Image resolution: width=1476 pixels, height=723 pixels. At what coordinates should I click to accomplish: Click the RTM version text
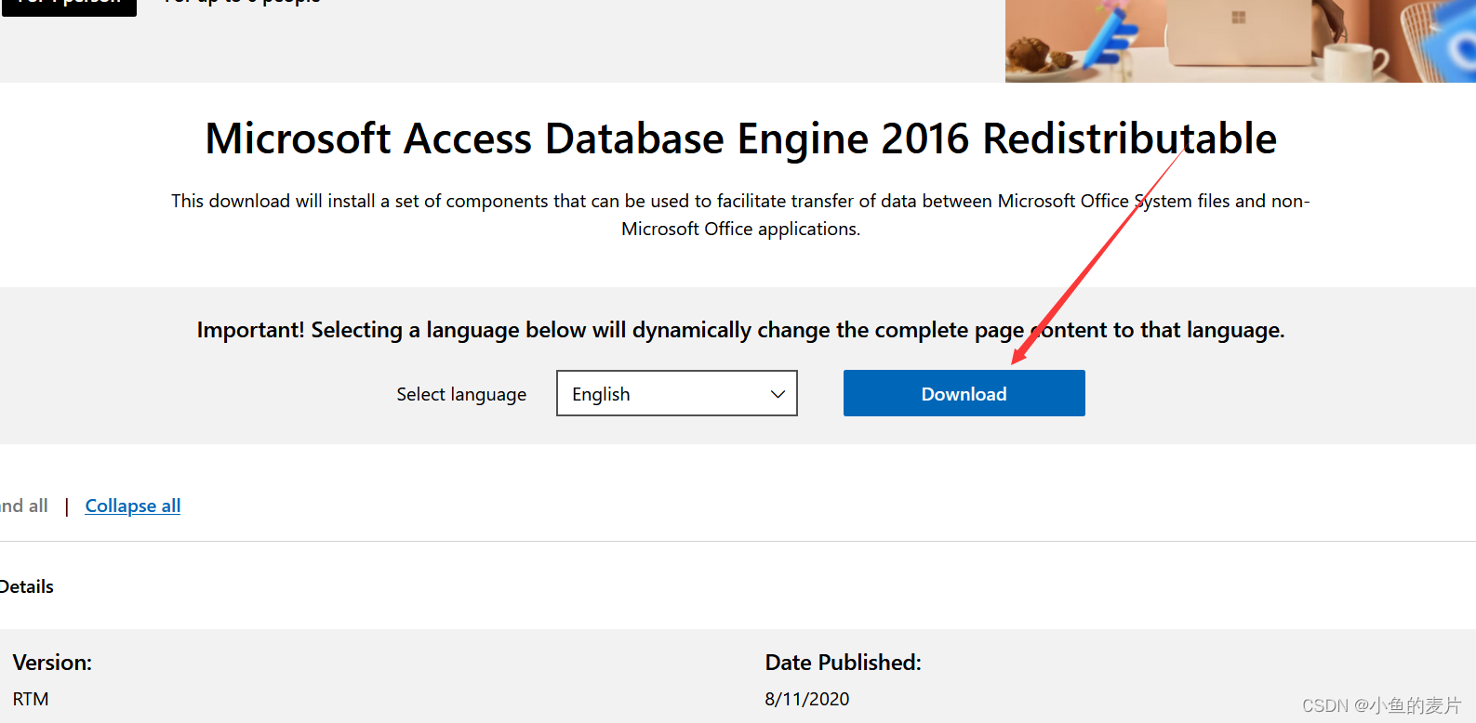[31, 698]
